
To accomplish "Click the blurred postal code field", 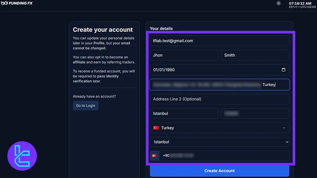I will coord(255,114).
